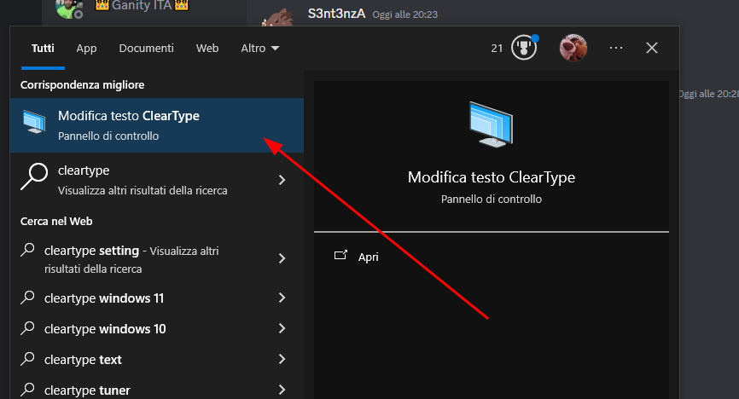
Task: Switch to the Documenti tab
Action: (x=146, y=48)
